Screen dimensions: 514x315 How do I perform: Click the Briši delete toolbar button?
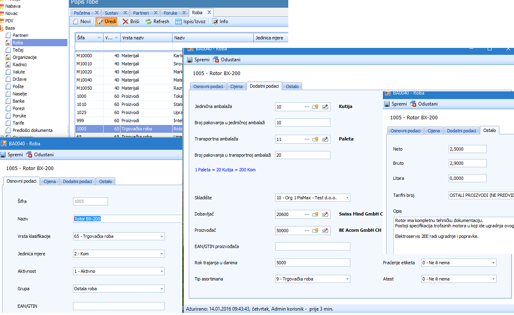tap(131, 22)
